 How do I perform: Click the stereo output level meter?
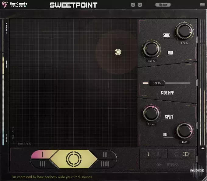(x=203, y=82)
